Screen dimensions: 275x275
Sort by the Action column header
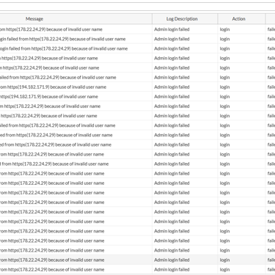point(238,19)
